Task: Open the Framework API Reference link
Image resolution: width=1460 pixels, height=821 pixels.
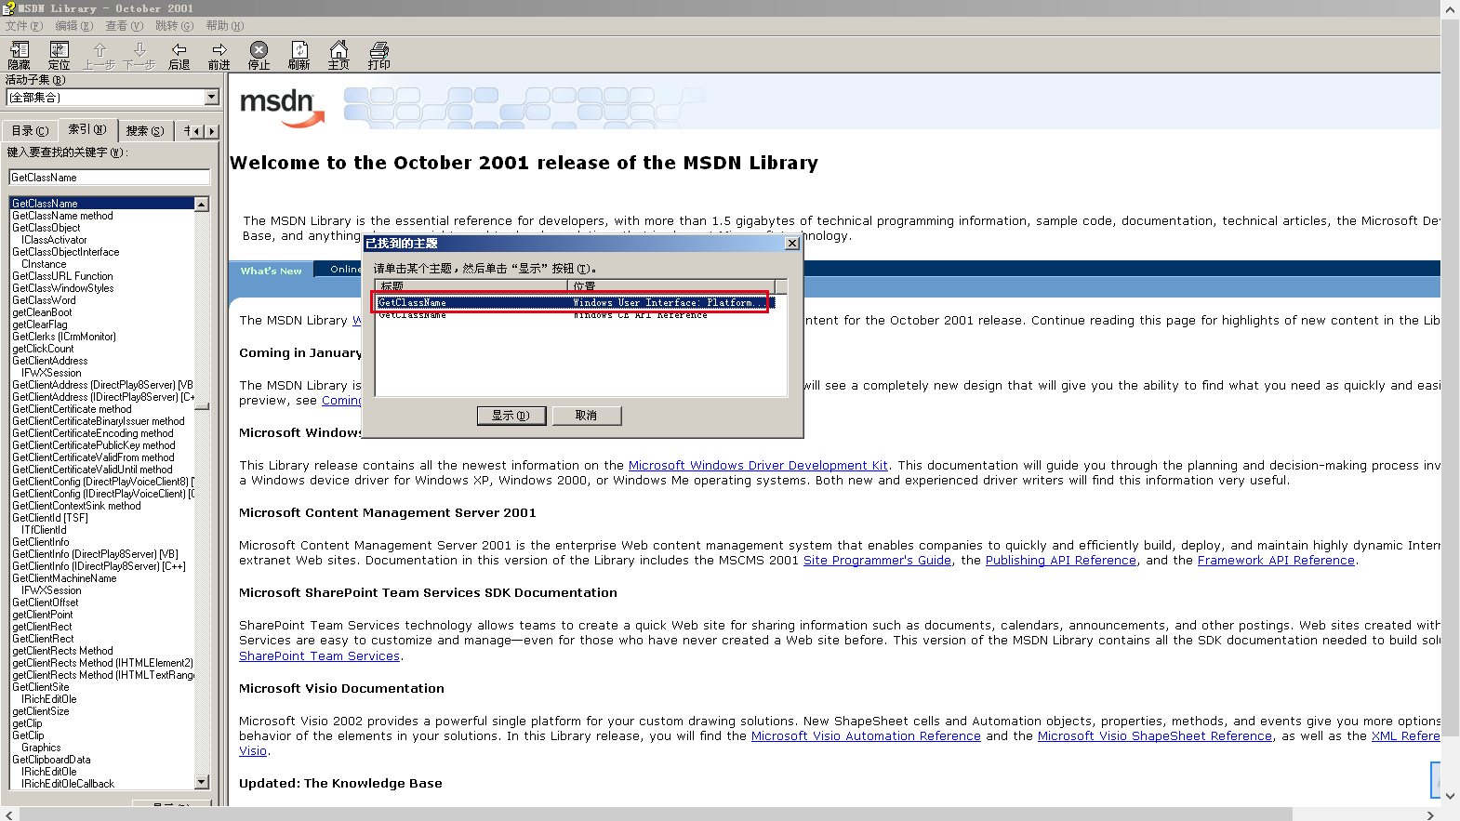Action: tap(1276, 561)
